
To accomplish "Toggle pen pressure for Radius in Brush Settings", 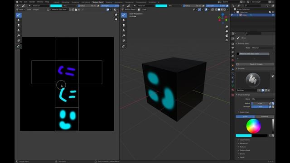I will click(x=270, y=104).
